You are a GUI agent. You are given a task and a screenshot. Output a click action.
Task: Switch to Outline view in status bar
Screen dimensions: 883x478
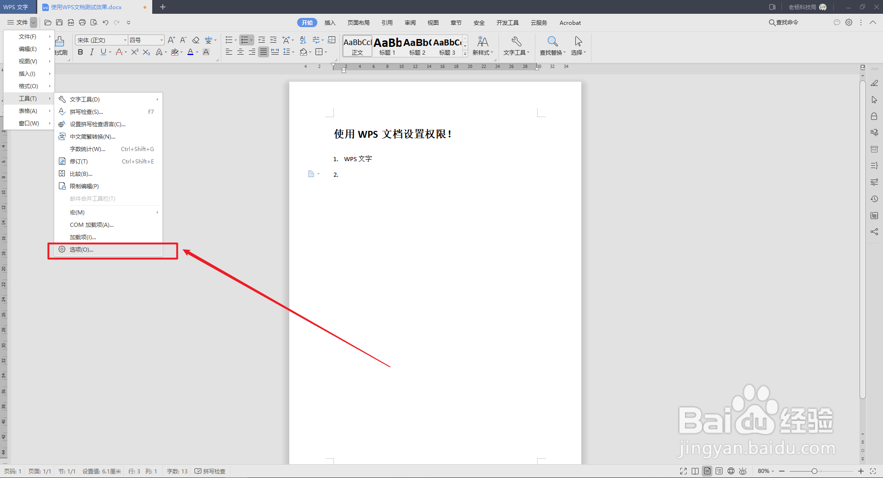point(719,471)
